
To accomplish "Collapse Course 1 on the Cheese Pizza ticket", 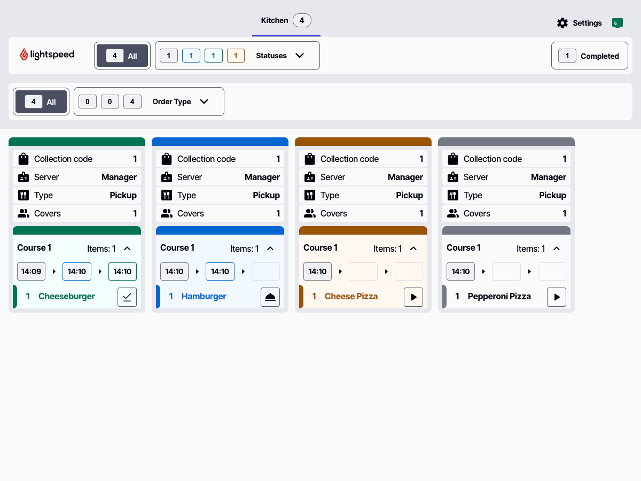I will (x=413, y=249).
